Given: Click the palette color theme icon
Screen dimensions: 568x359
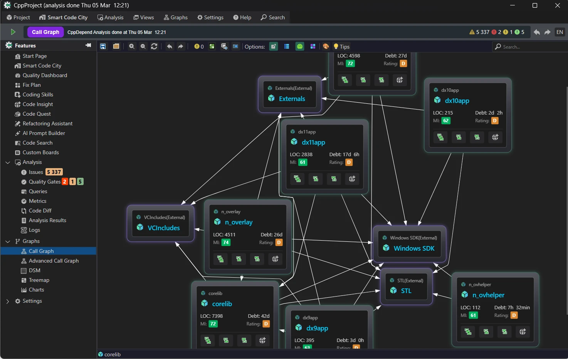Looking at the screenshot, I should 326,46.
